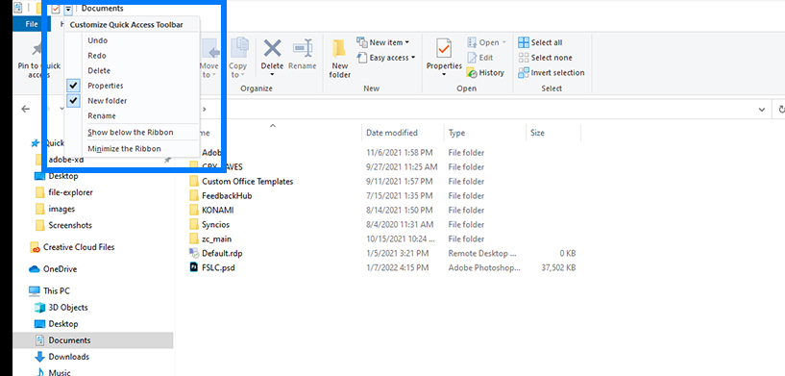
Task: Open Screenshots folder in sidebar
Action: tap(70, 226)
